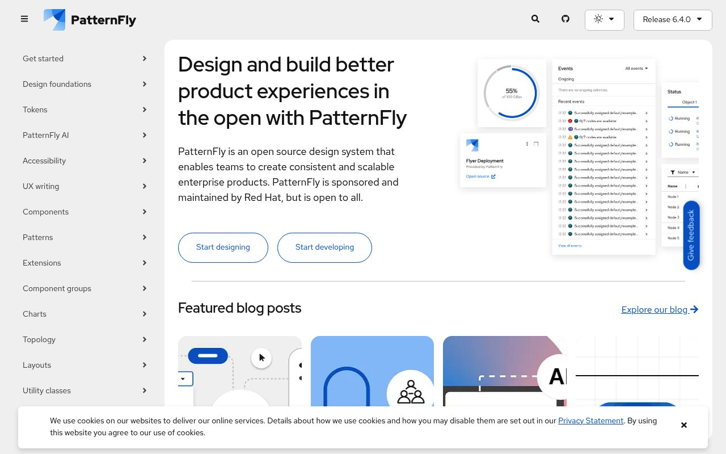Click the Start developing button
The width and height of the screenshot is (726, 454).
[324, 247]
